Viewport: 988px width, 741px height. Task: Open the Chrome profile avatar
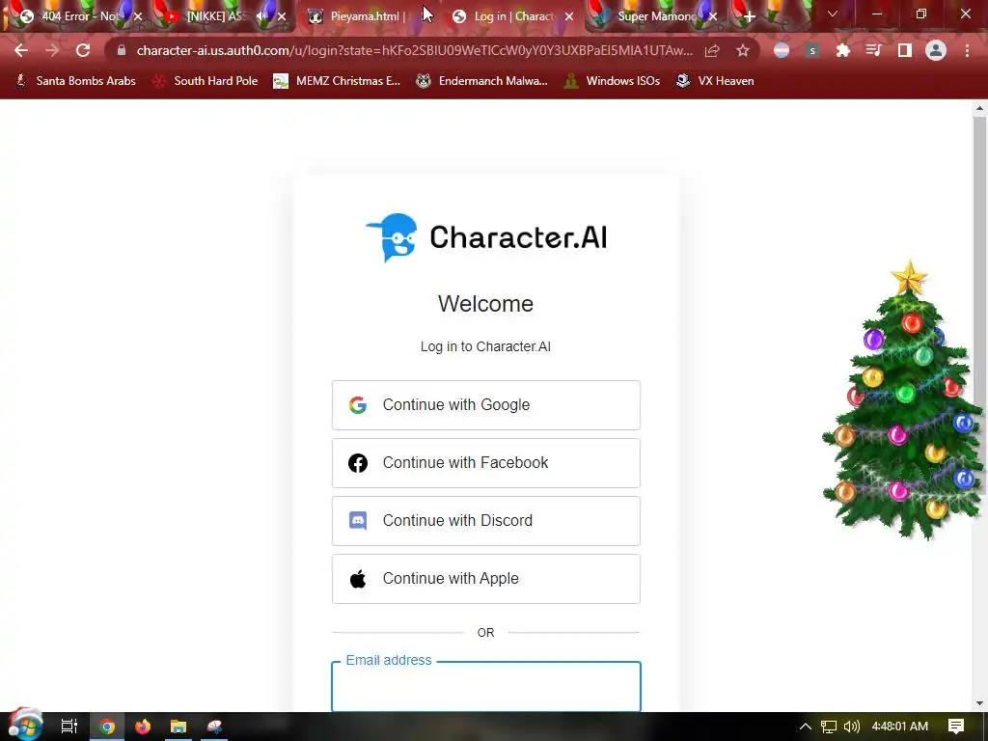point(936,50)
